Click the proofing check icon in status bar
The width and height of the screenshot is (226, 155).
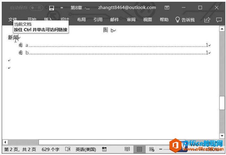(x=68, y=149)
